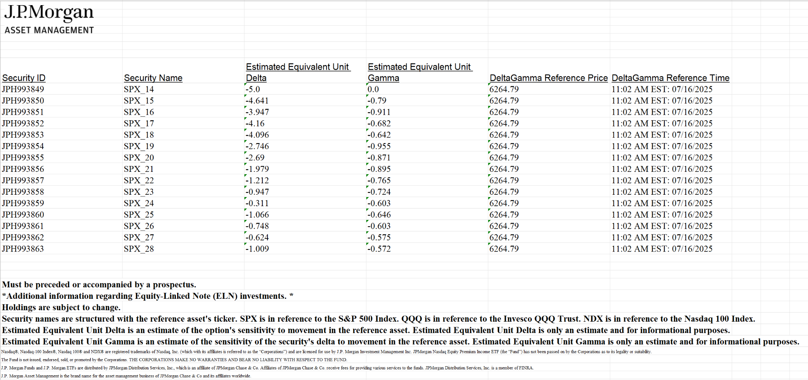The width and height of the screenshot is (808, 380).
Task: Select cell JPH993851
Action: click(23, 112)
